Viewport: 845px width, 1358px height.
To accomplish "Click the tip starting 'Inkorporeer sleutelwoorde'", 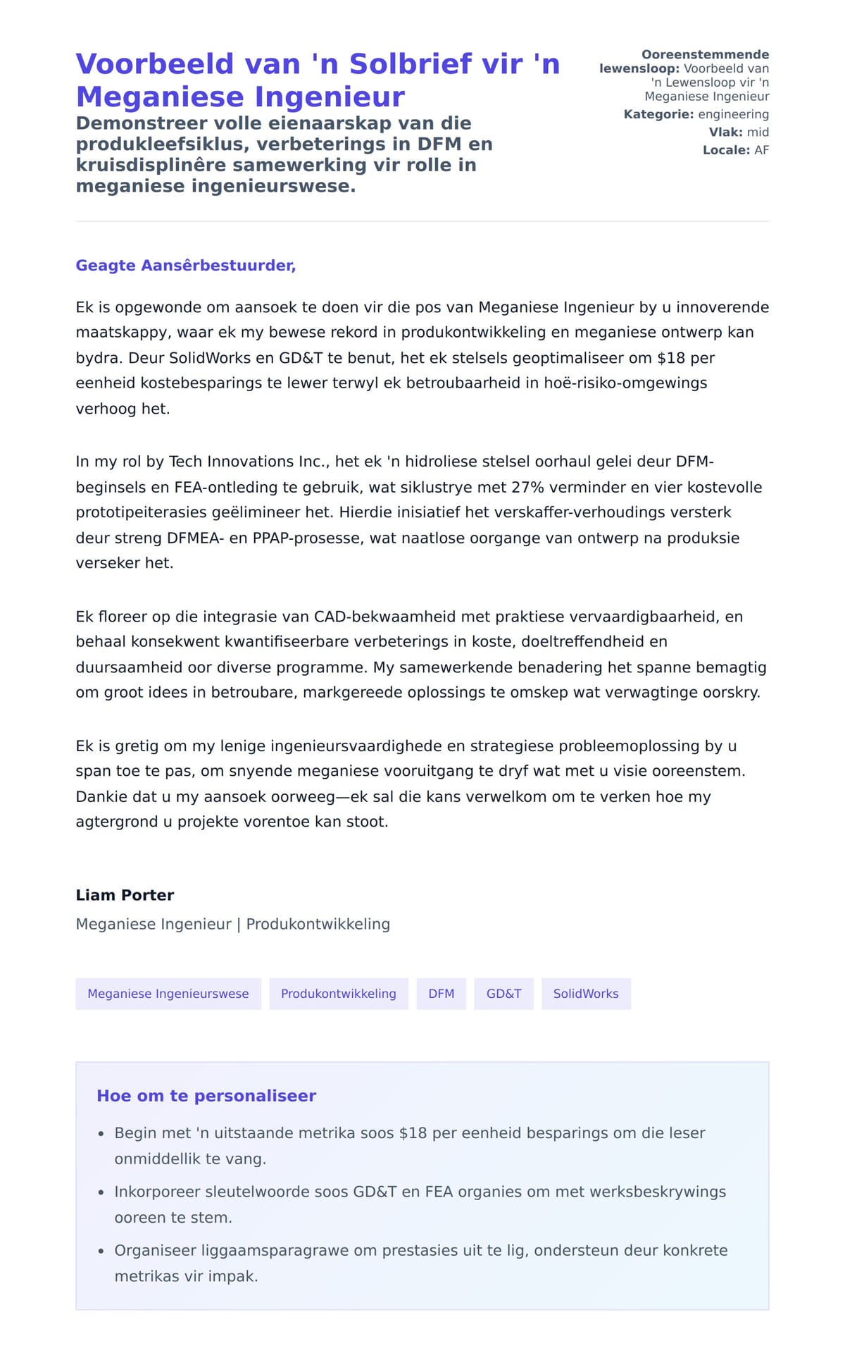I will click(x=420, y=1204).
